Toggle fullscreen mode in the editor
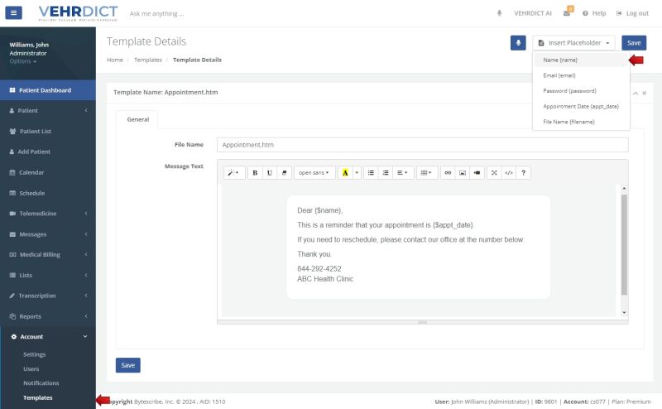 (x=494, y=173)
